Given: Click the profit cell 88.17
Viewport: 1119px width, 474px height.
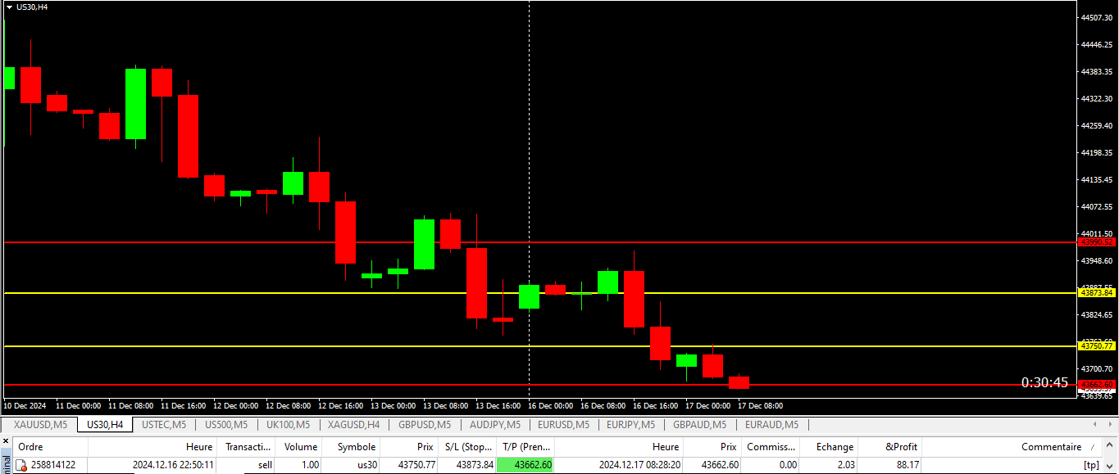Looking at the screenshot, I should (907, 465).
